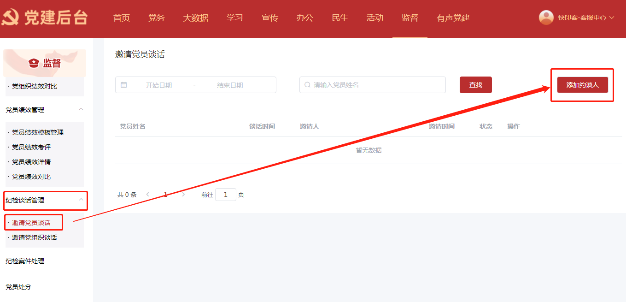This screenshot has height=302, width=626.
Task: Open the account dropdown arrow
Action: 612,18
